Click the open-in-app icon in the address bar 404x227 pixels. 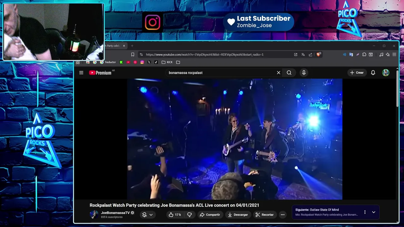pyautogui.click(x=296, y=55)
